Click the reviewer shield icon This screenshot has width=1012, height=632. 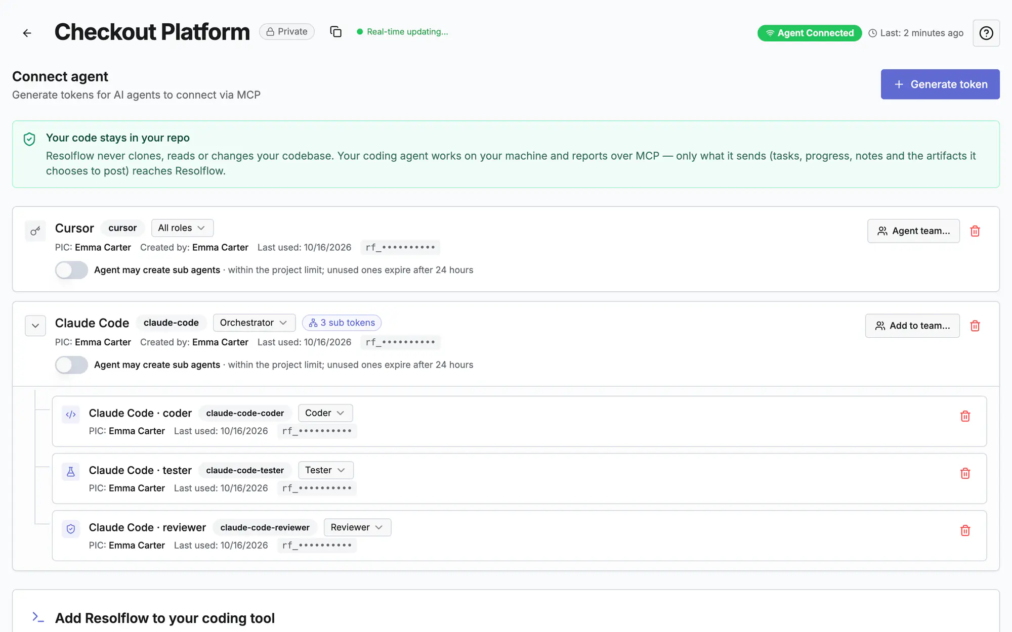point(71,529)
